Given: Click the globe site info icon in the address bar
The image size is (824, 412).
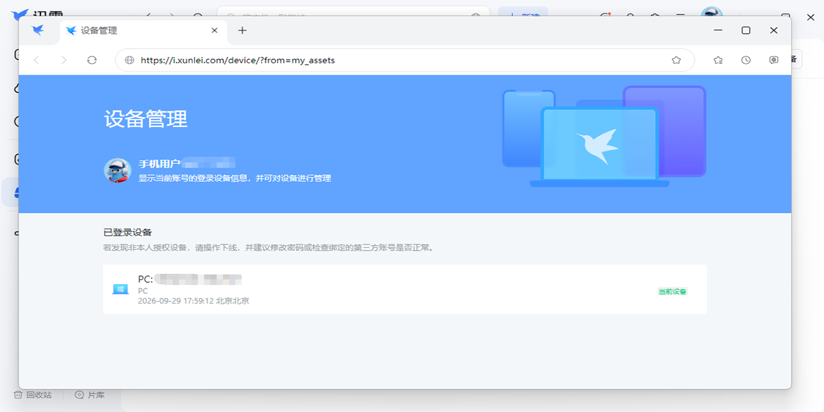Looking at the screenshot, I should 129,60.
